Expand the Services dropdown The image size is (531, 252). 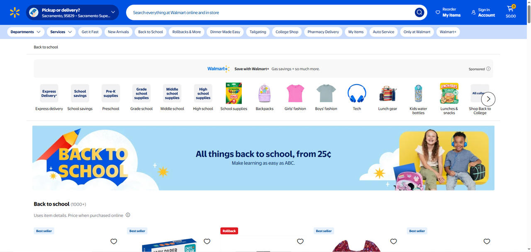[61, 32]
